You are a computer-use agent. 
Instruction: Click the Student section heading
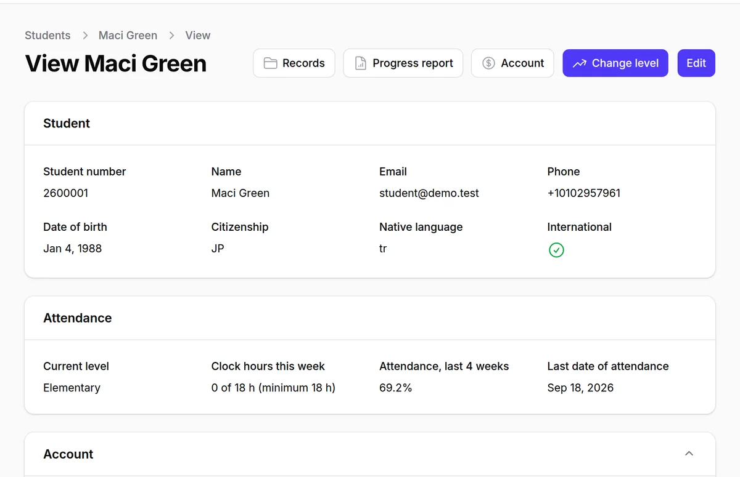[x=67, y=124]
